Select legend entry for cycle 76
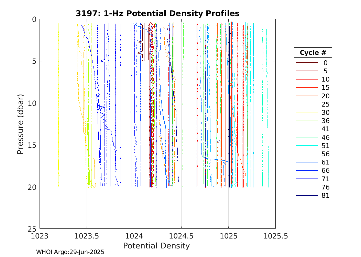The image size is (361, 257). coord(313,187)
